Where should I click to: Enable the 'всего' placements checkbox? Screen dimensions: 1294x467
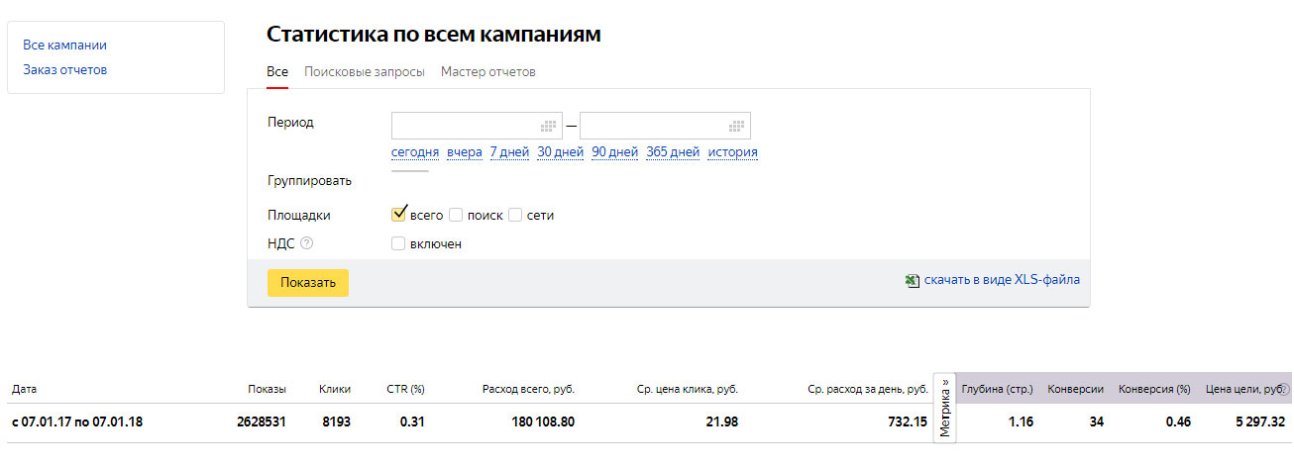(x=400, y=215)
